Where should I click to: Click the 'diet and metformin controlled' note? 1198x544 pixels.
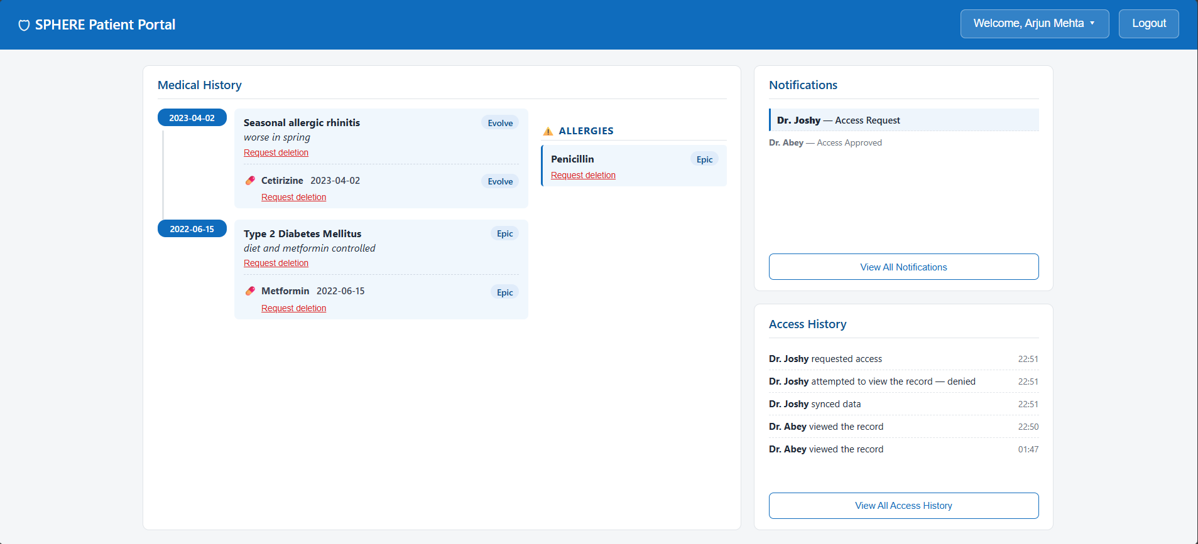tap(310, 248)
